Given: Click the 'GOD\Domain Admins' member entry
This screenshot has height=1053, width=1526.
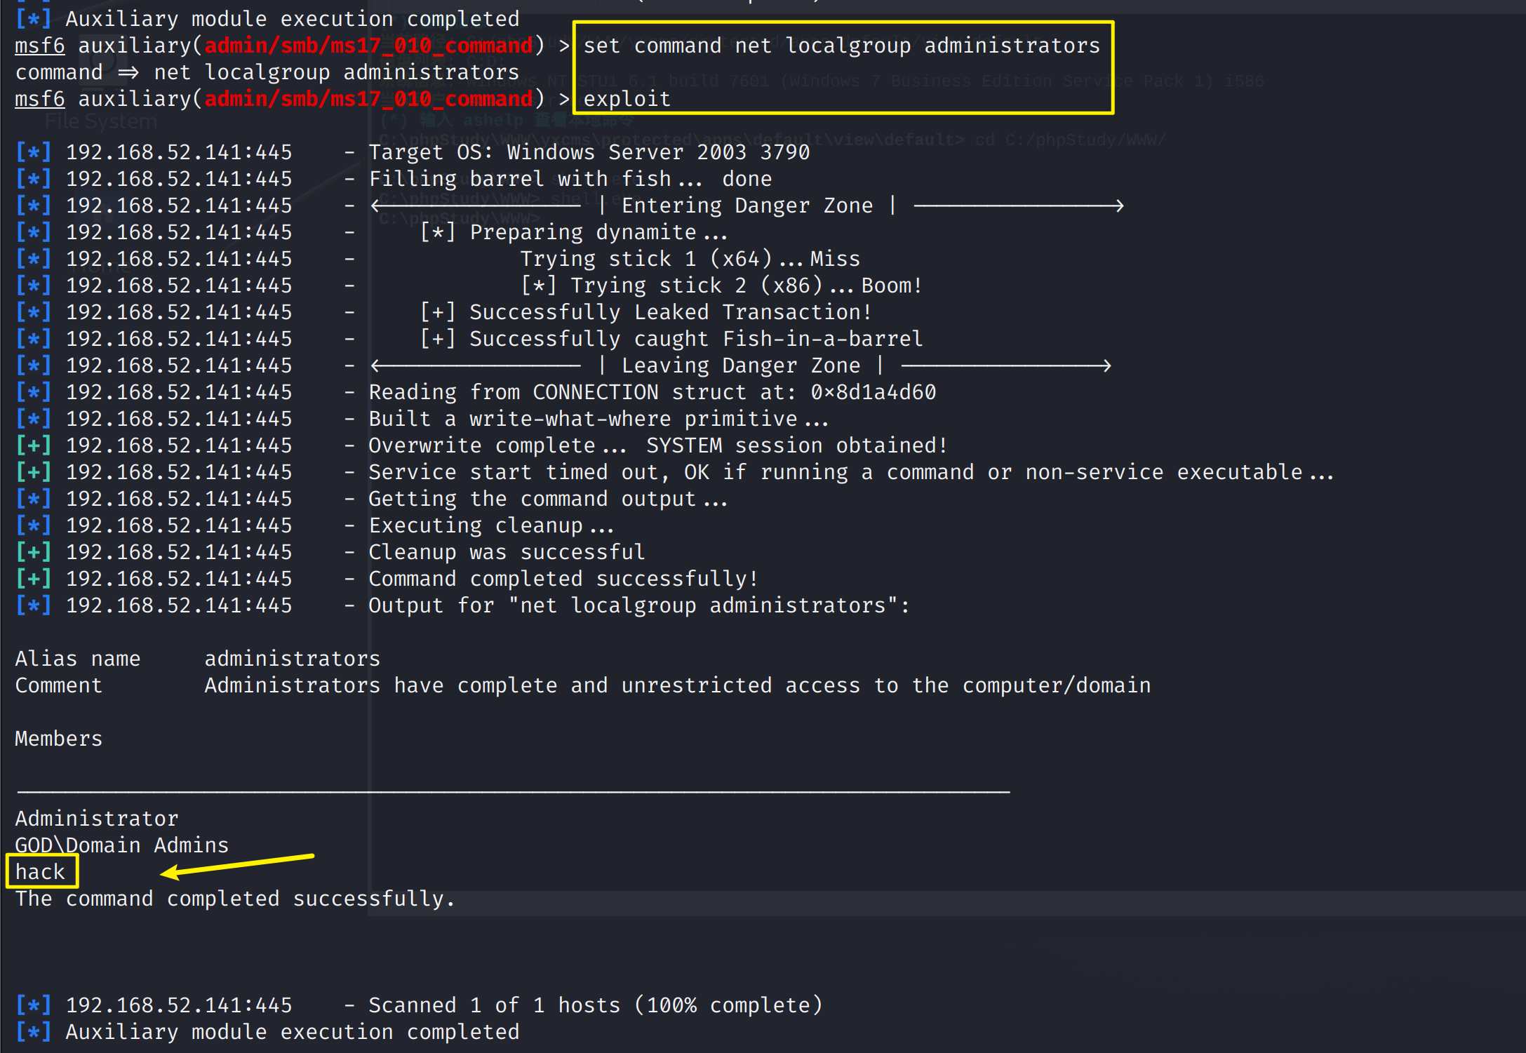Looking at the screenshot, I should tap(122, 845).
